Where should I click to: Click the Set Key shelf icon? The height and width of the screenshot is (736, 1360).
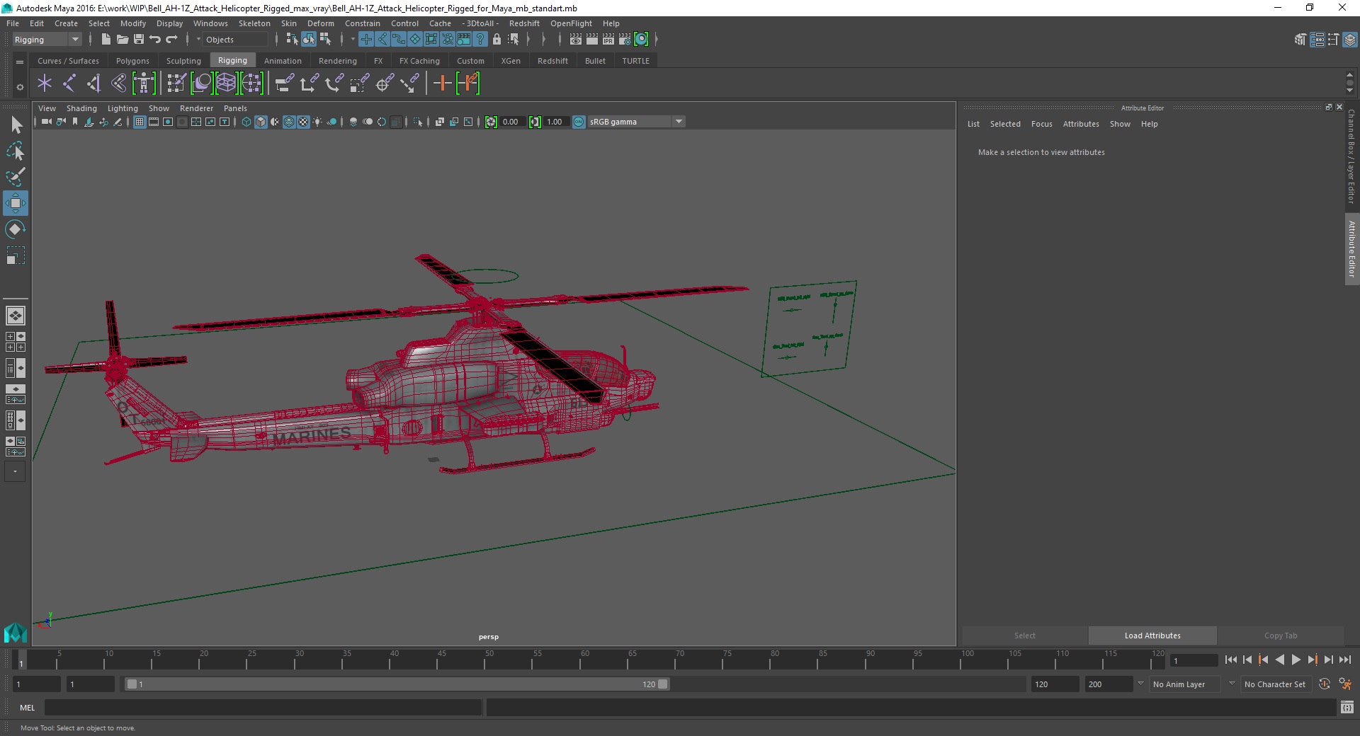(x=443, y=84)
